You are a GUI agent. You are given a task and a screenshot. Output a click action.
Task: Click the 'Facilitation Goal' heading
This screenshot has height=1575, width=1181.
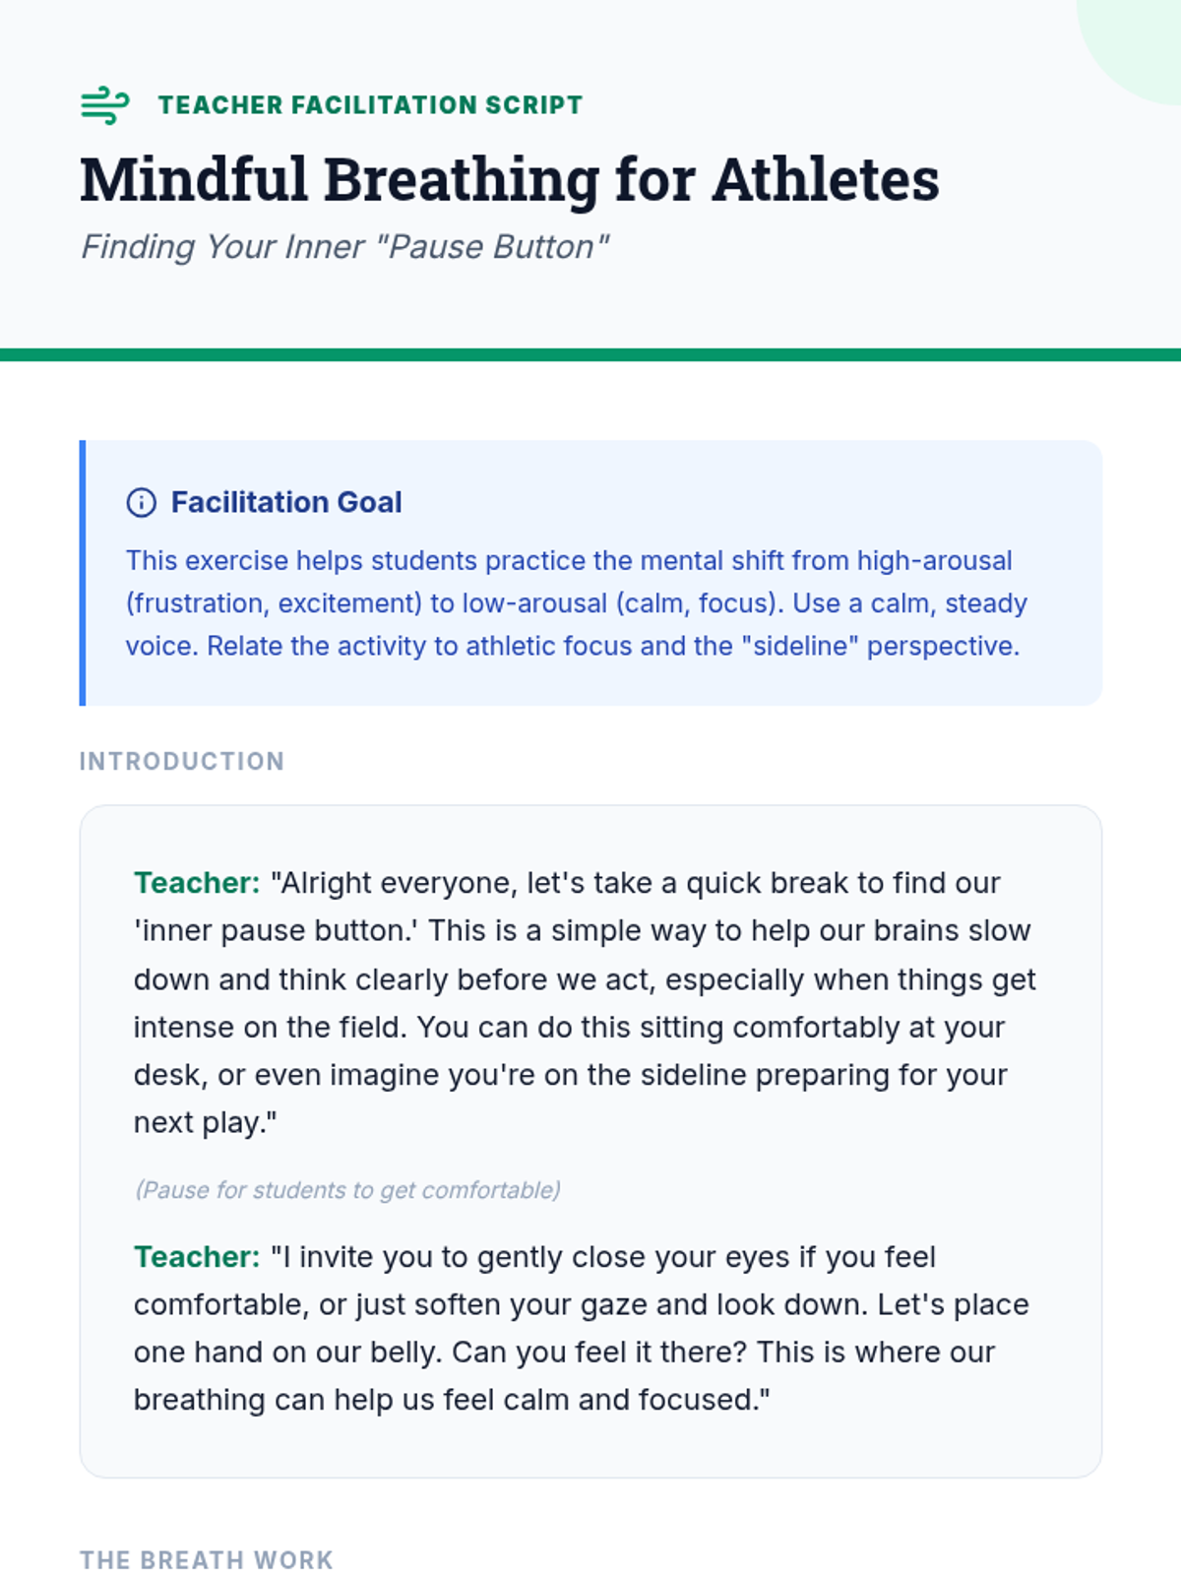pyautogui.click(x=286, y=503)
